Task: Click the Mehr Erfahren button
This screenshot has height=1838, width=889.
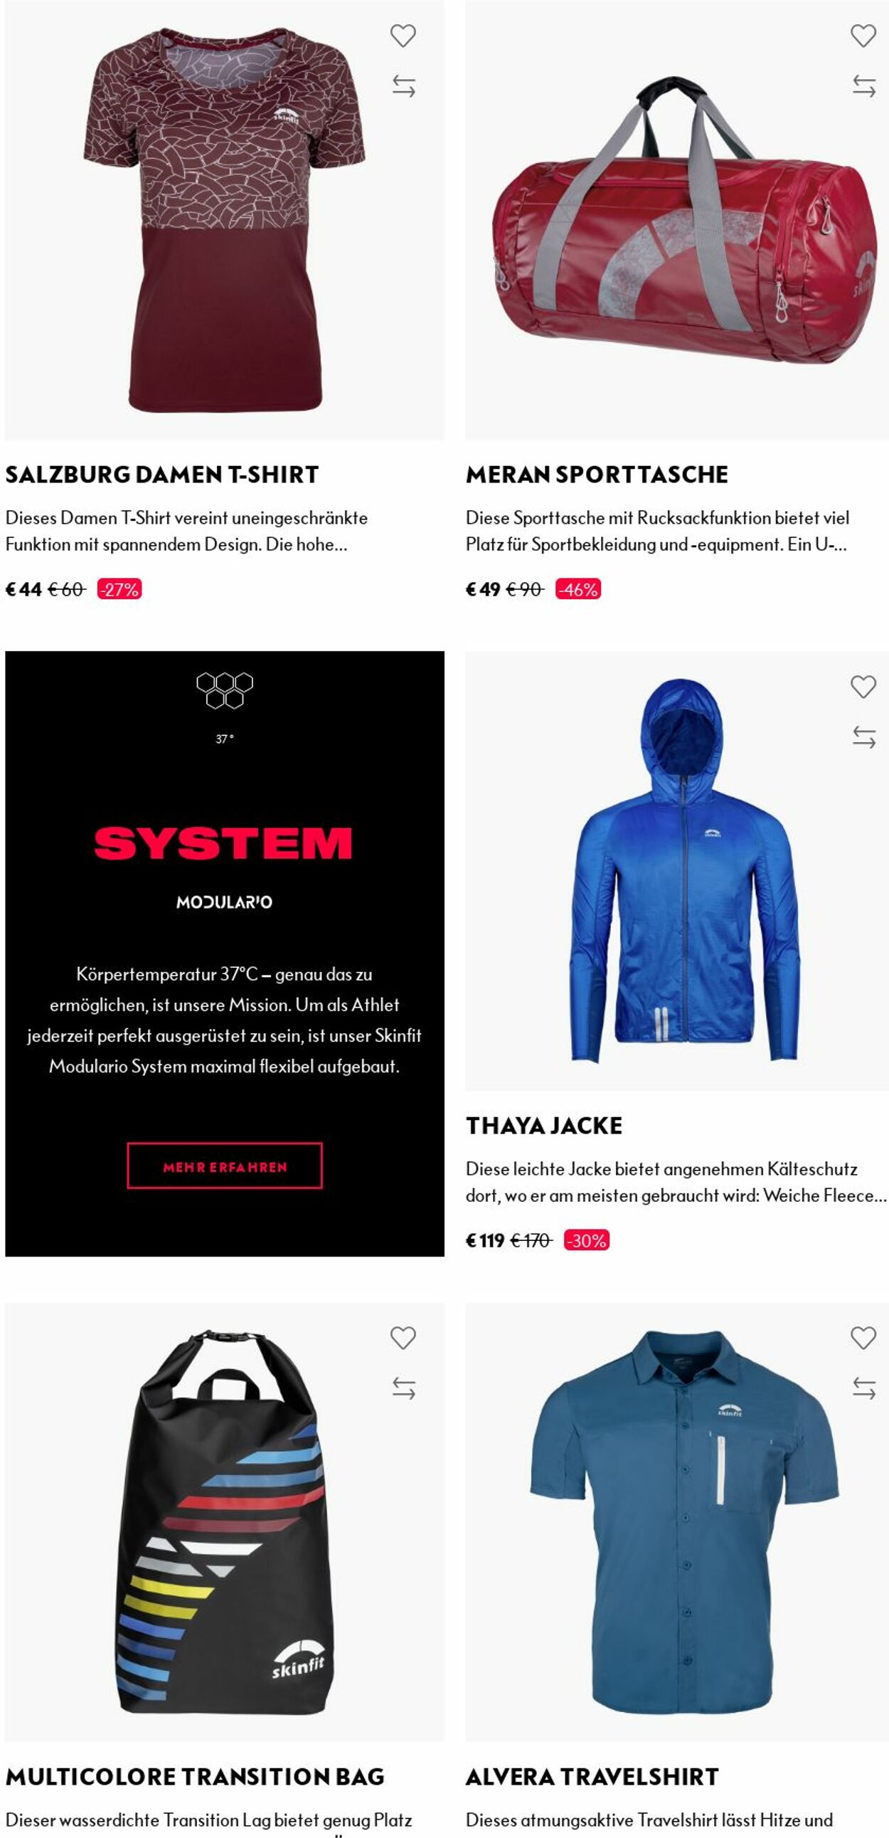Action: click(x=225, y=1166)
